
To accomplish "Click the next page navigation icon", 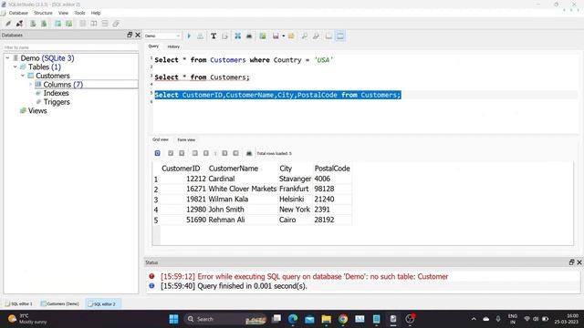I will 224,153.
